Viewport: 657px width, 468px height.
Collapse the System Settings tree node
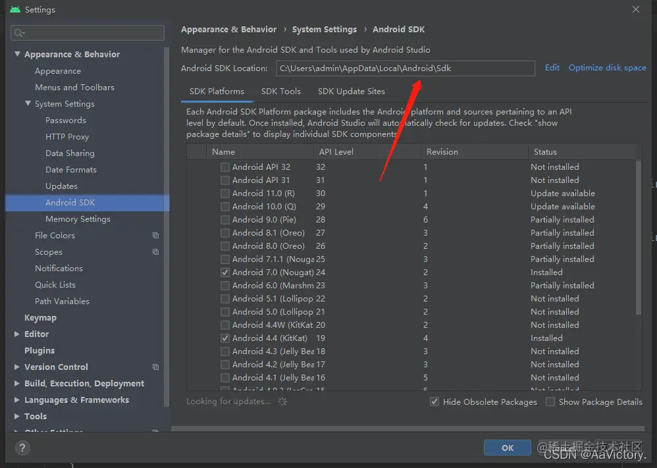[28, 103]
